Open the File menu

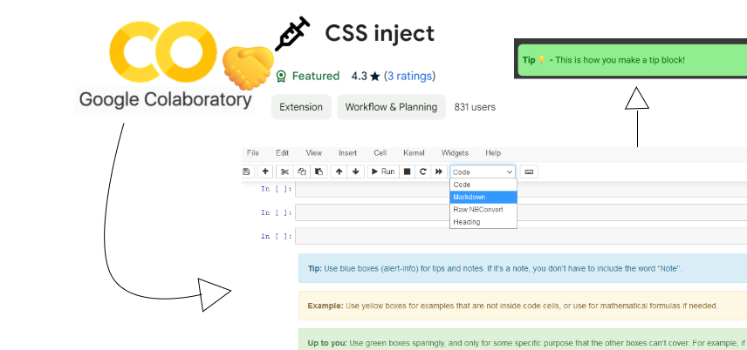[253, 152]
